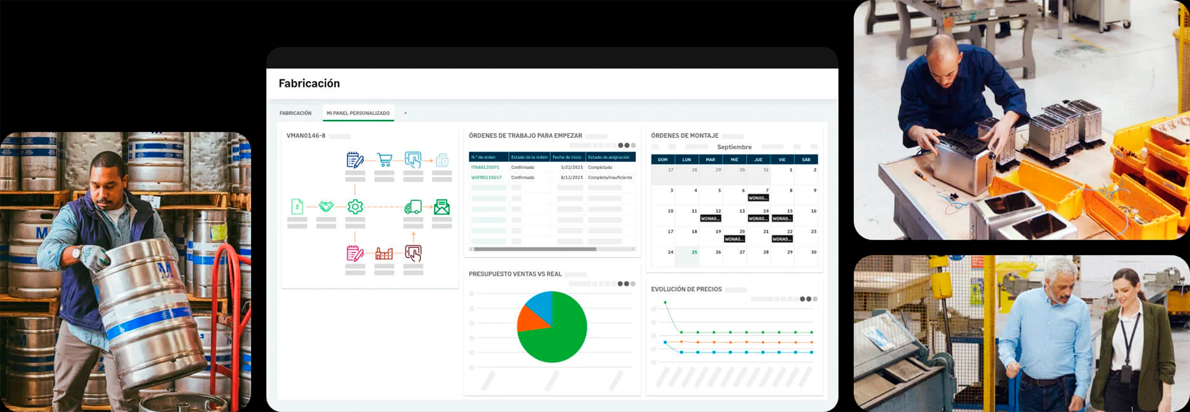This screenshot has height=412, width=1190.
Task: Click the pink notepad with pencil icon
Action: 355,253
